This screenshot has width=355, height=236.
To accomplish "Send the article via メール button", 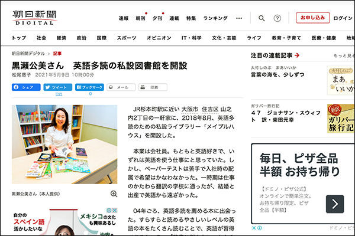I will (x=121, y=87).
